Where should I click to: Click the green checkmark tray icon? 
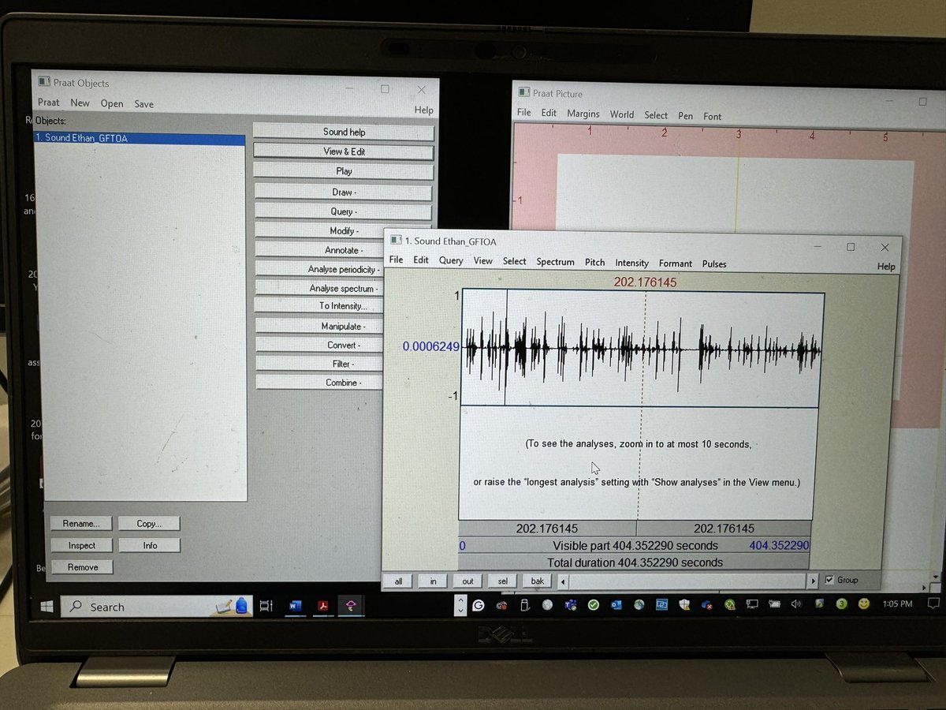pos(593,605)
